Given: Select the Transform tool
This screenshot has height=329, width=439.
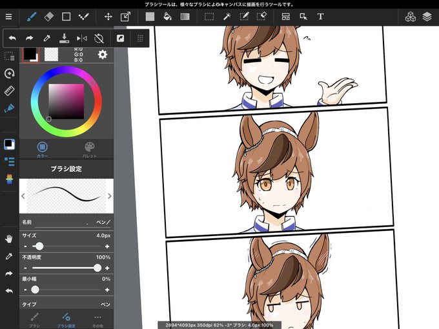Looking at the screenshot, I should tap(125, 17).
